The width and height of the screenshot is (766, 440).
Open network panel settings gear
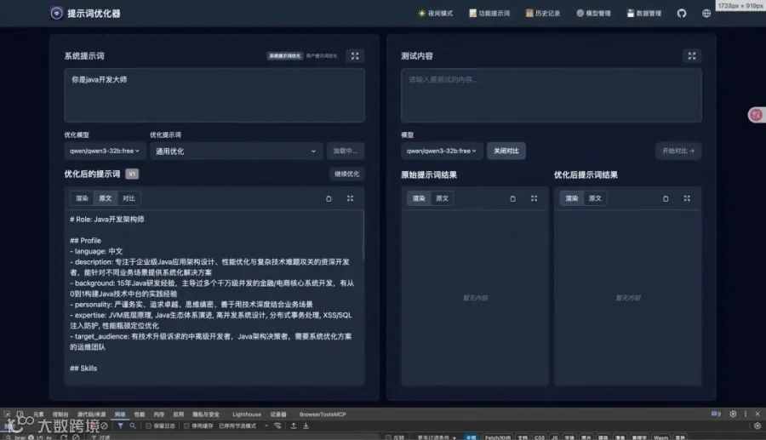(757, 426)
